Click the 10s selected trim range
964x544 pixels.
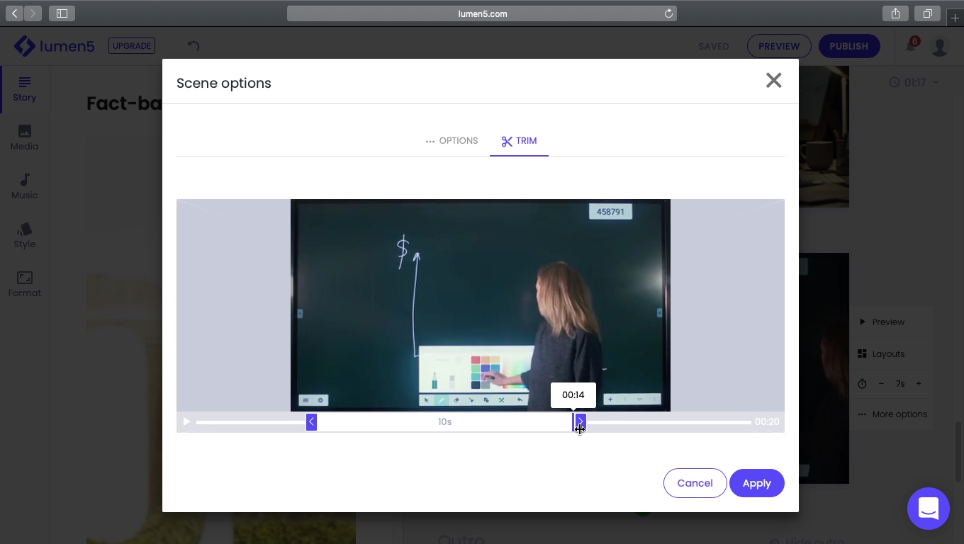pos(445,422)
